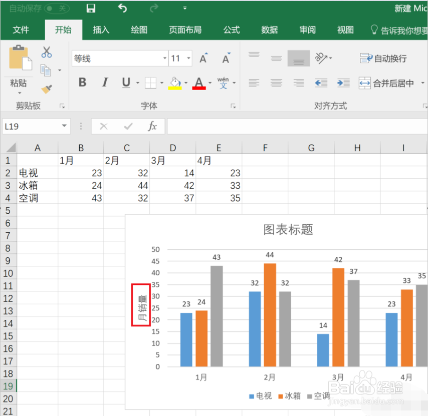Click the Enter checkmark formula button
The image size is (428, 416).
pyautogui.click(x=128, y=126)
